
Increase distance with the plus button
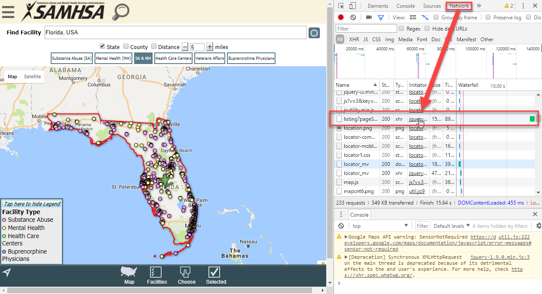point(210,47)
